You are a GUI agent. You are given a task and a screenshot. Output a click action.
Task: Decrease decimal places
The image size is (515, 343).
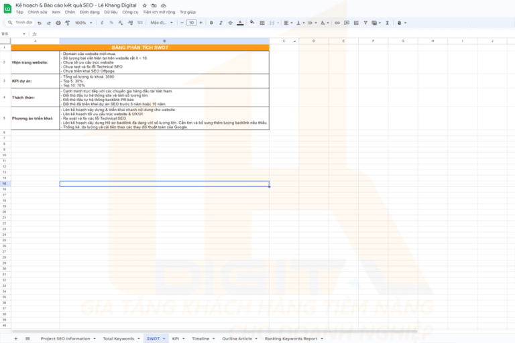pyautogui.click(x=121, y=23)
